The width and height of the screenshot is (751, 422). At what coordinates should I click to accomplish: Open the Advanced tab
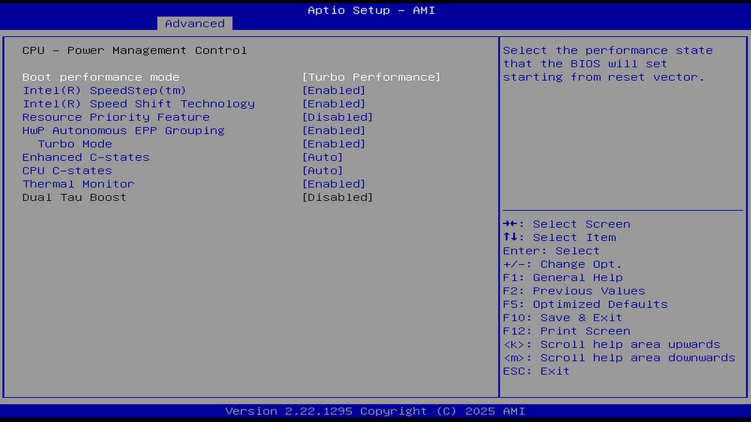195,23
